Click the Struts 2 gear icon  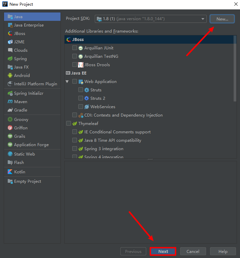(x=87, y=98)
